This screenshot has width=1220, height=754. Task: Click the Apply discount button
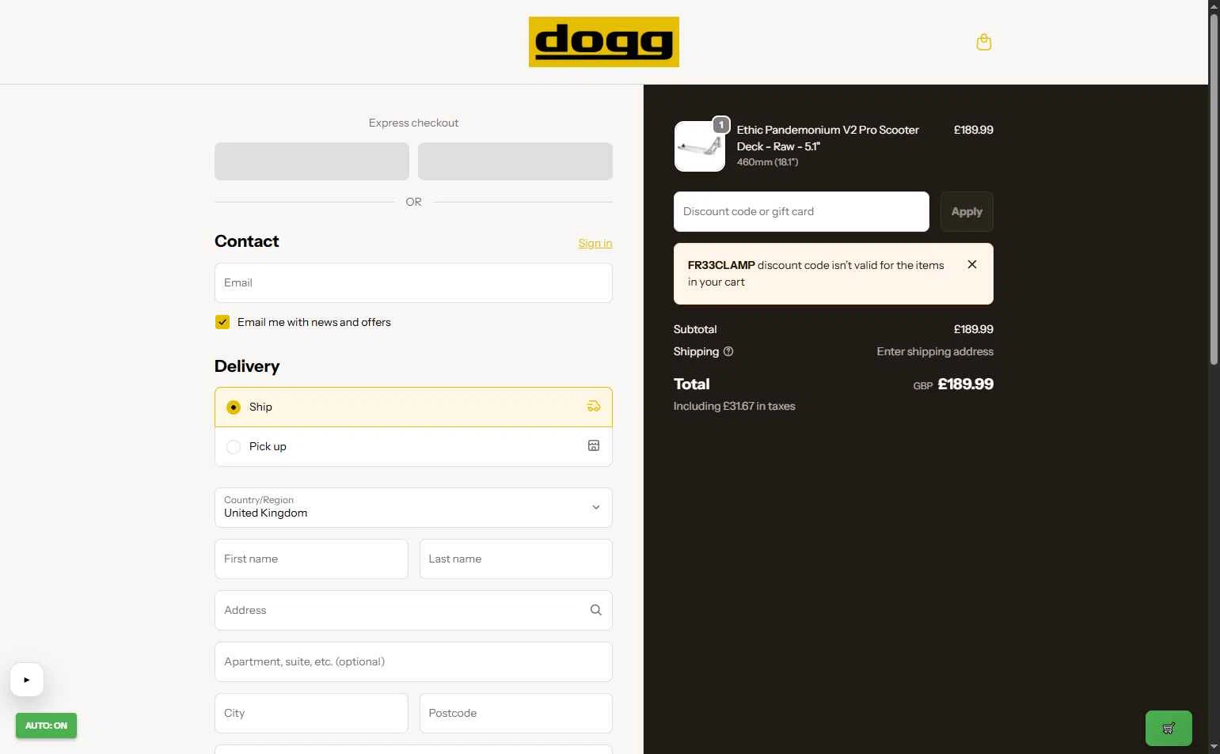[967, 211]
